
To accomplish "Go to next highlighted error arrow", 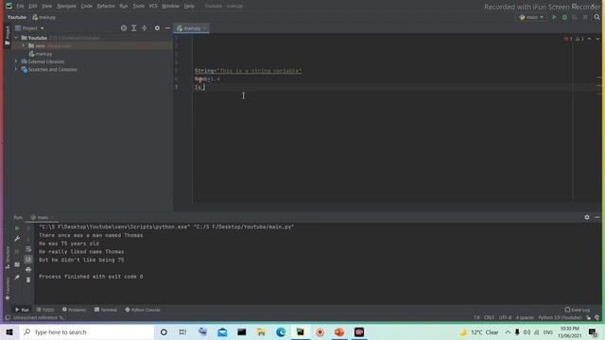I will coord(597,39).
